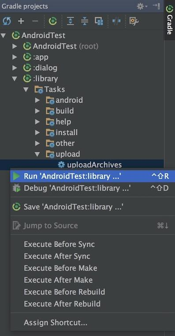Click the vertical Gradle side tab
175x336 pixels.
(169, 20)
